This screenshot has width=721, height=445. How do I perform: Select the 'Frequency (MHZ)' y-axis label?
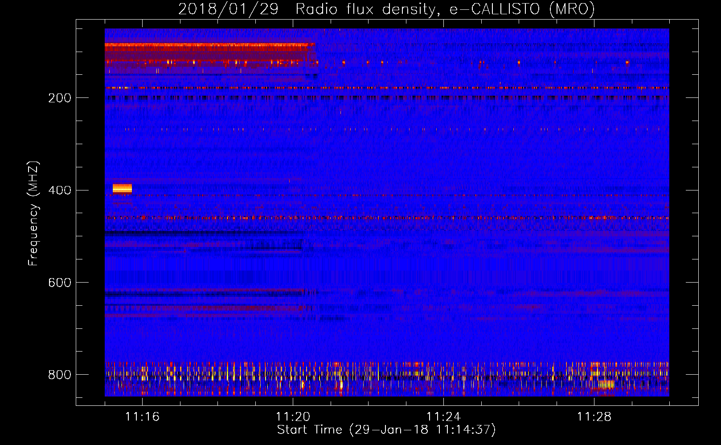[33, 213]
